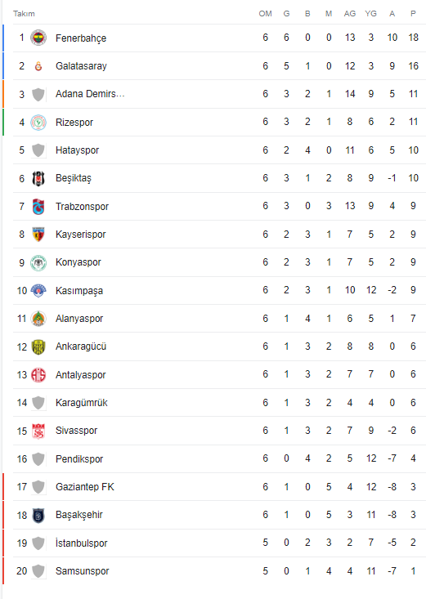This screenshot has width=426, height=599.
Task: Click the Ankaragücü club logo
Action: click(x=38, y=346)
